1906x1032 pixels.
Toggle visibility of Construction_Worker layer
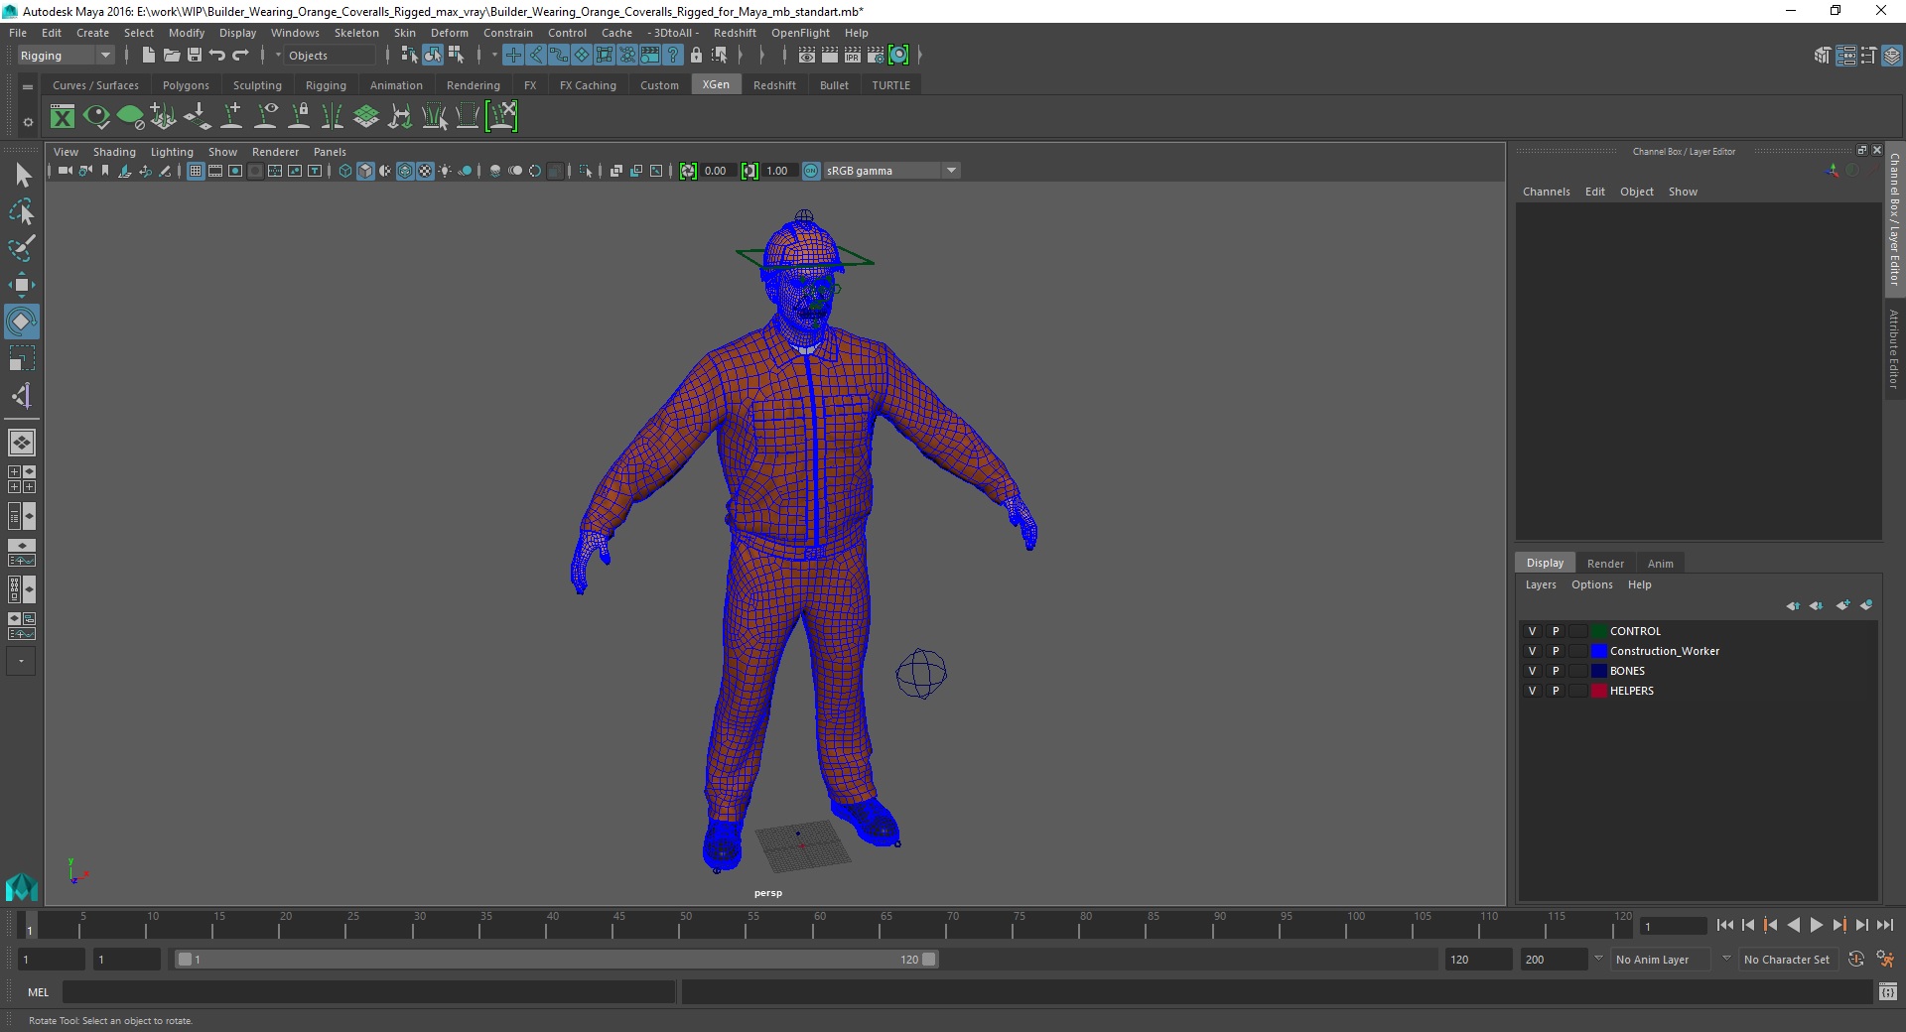(1532, 651)
